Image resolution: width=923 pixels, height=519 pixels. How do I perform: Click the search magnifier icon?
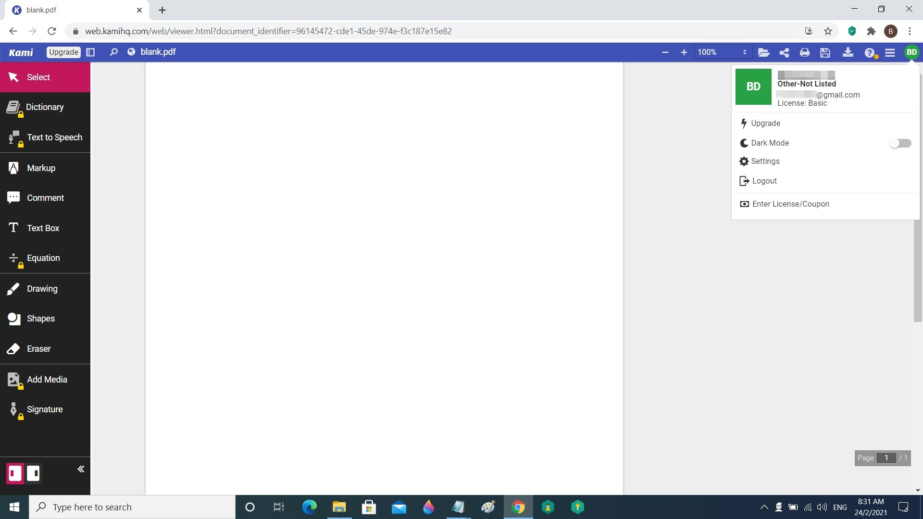pos(113,52)
